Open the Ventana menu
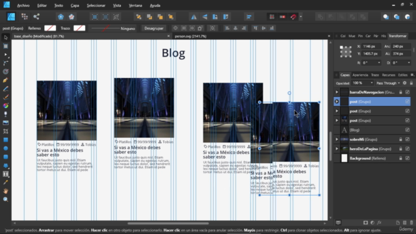Viewport: 416px width, 234px height. 135,5
